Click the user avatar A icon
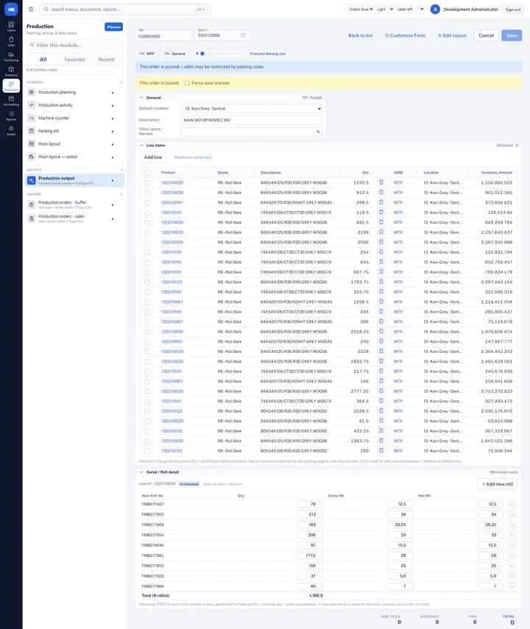 (435, 10)
